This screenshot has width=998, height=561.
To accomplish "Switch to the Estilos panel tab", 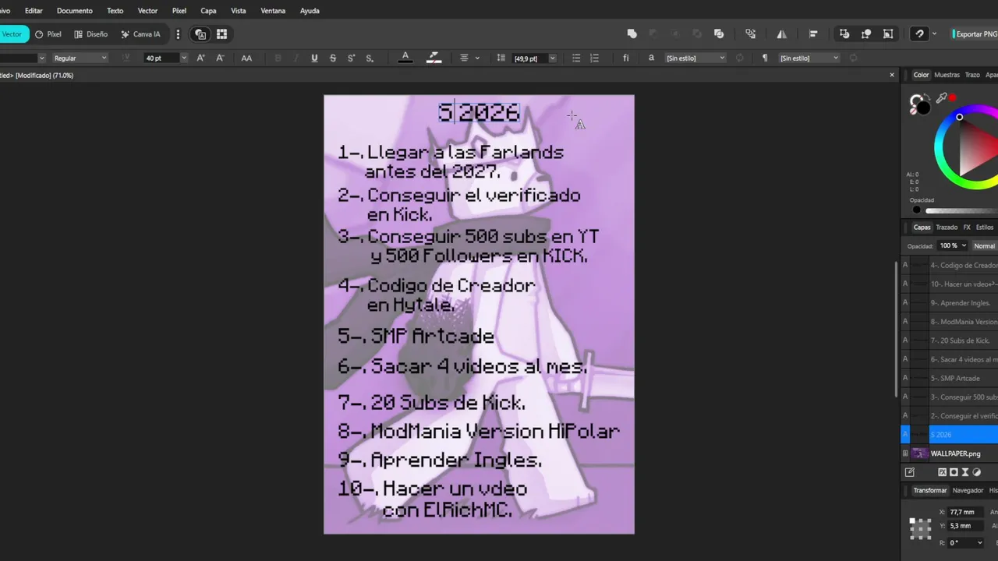I will pyautogui.click(x=985, y=228).
